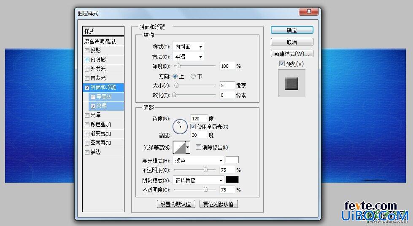Enable the 光泽 checkbox
Viewport: 413px width, 226px height.
pyautogui.click(x=87, y=115)
